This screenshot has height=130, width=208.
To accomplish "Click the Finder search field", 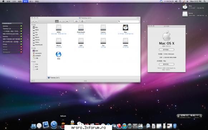I will point(129,21).
